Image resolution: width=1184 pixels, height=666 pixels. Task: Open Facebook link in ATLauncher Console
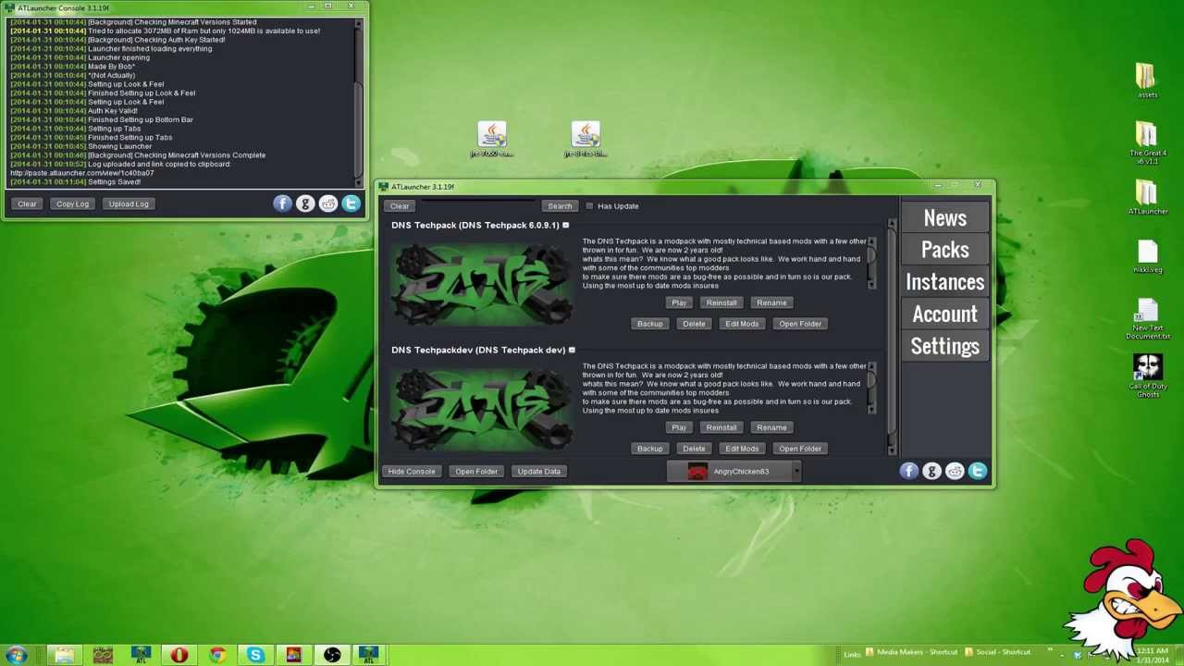pos(282,203)
